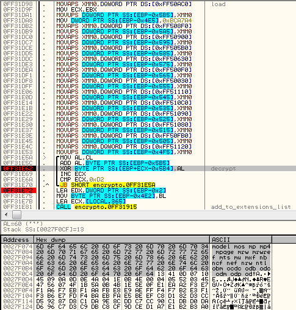
Task: Click dump address 0027F124
Action: pos(18,307)
